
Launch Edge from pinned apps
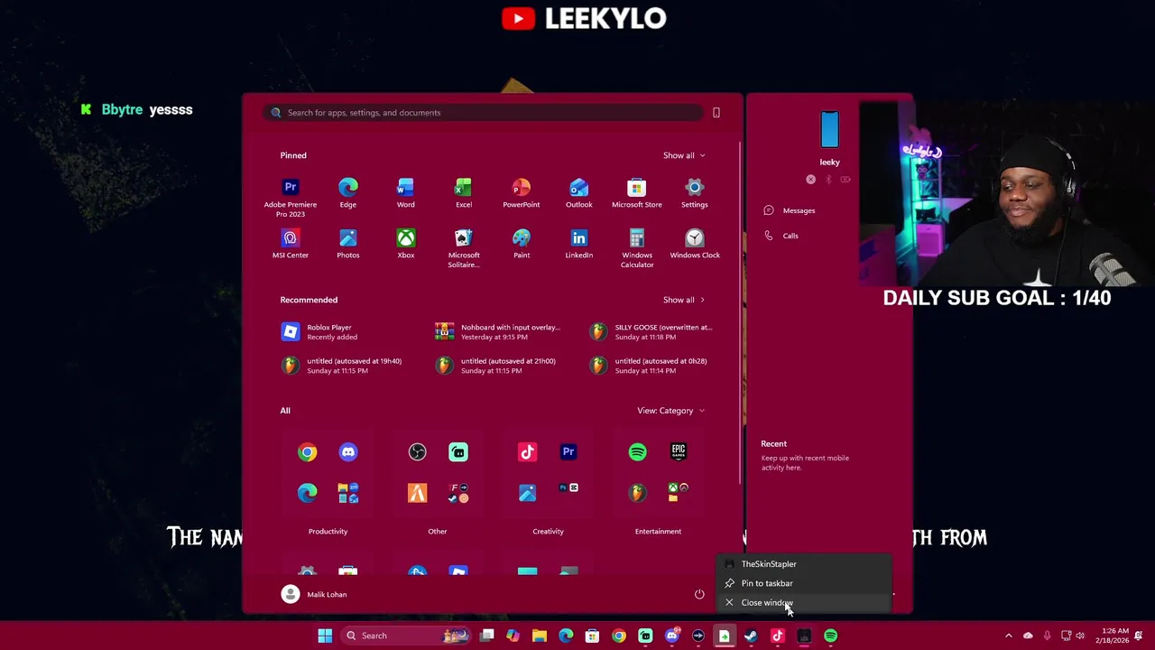pos(347,193)
